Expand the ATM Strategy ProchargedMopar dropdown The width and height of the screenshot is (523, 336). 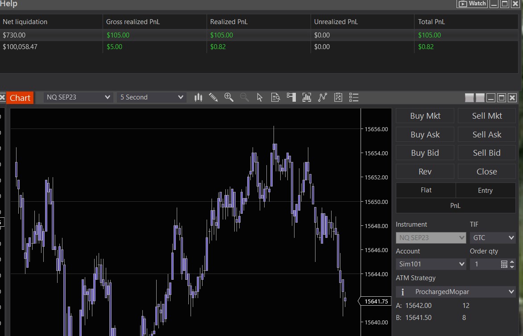click(456, 292)
